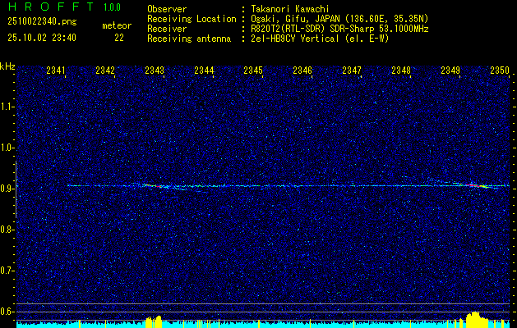Click the 2343 time tick label
The width and height of the screenshot is (517, 328).
coord(155,71)
